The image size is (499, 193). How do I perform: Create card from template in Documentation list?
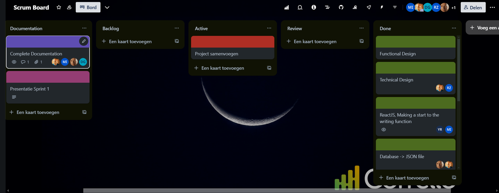coord(84,112)
